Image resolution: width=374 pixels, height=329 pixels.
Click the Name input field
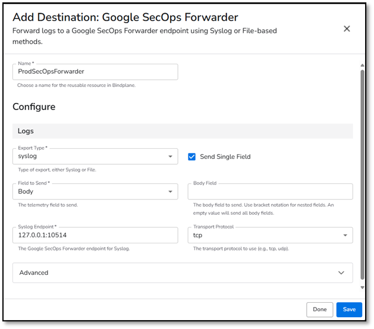coord(95,72)
